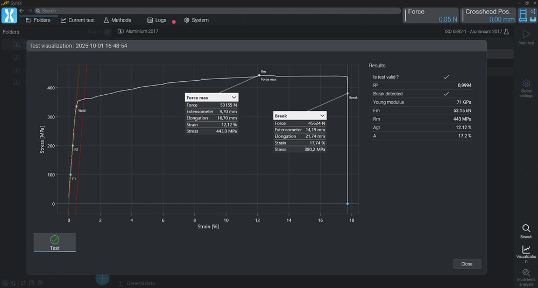Click the Start test play icon

point(526,36)
